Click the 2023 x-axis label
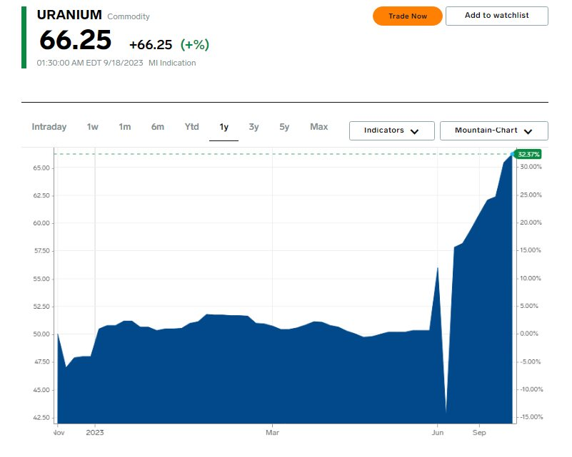Viewport: 572px width, 457px height. click(95, 432)
